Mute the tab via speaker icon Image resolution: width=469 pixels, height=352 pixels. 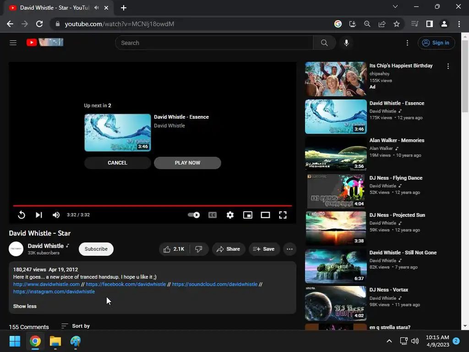tap(96, 8)
